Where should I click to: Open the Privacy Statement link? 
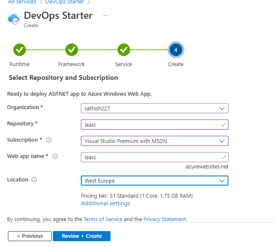click(165, 219)
